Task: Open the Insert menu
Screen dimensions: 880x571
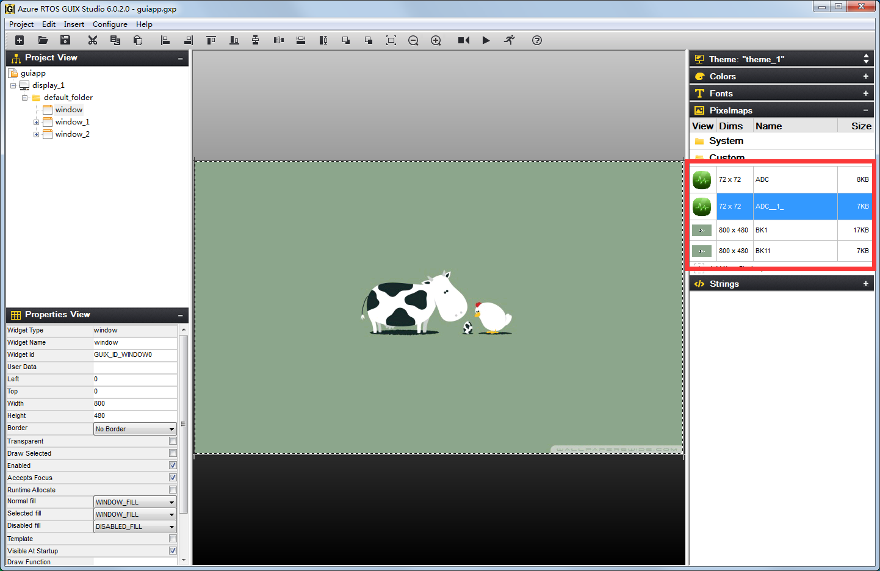Action: pyautogui.click(x=74, y=24)
